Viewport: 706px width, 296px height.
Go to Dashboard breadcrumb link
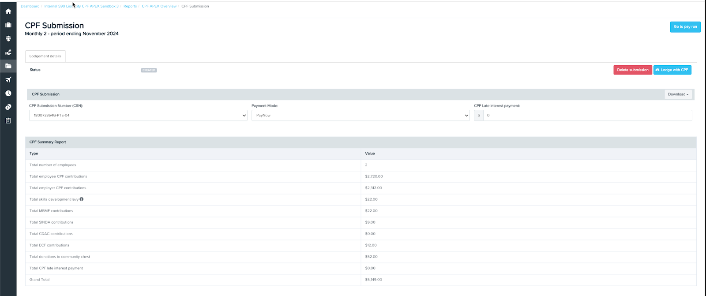click(30, 6)
